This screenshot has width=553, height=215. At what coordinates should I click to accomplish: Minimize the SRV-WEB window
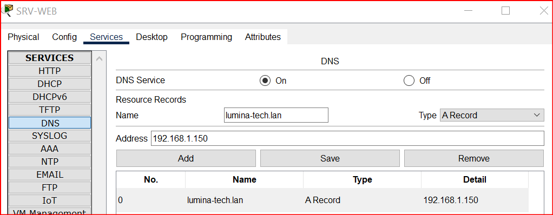[x=469, y=11]
